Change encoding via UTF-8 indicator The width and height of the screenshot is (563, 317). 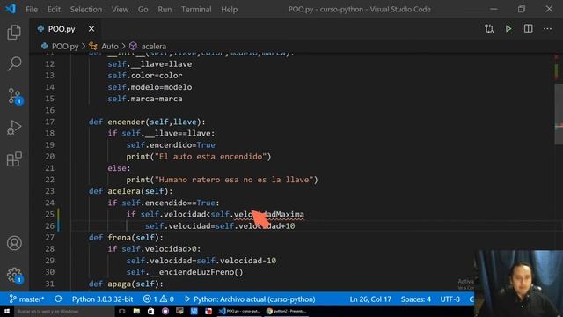click(x=450, y=299)
